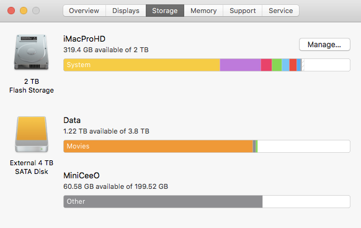Click the yellow System segment of iMacProHD
The width and height of the screenshot is (361, 228).
(142, 65)
